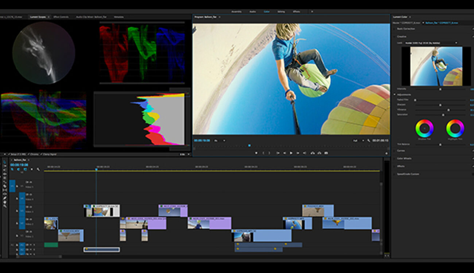Select the Razor tool in tools panel

pos(5,186)
